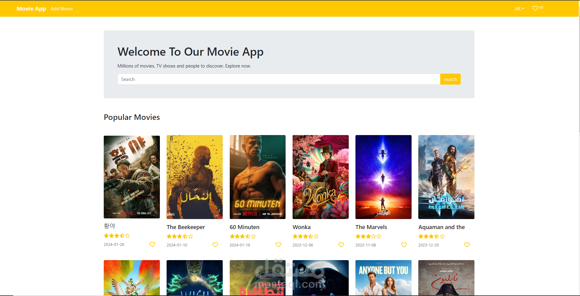Open the 60 Minuten poster
Image resolution: width=580 pixels, height=296 pixels.
[258, 177]
